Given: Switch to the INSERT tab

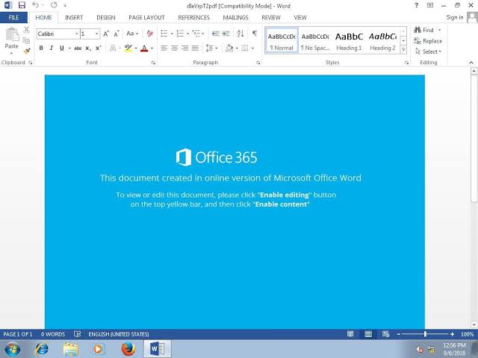Looking at the screenshot, I should (x=74, y=17).
